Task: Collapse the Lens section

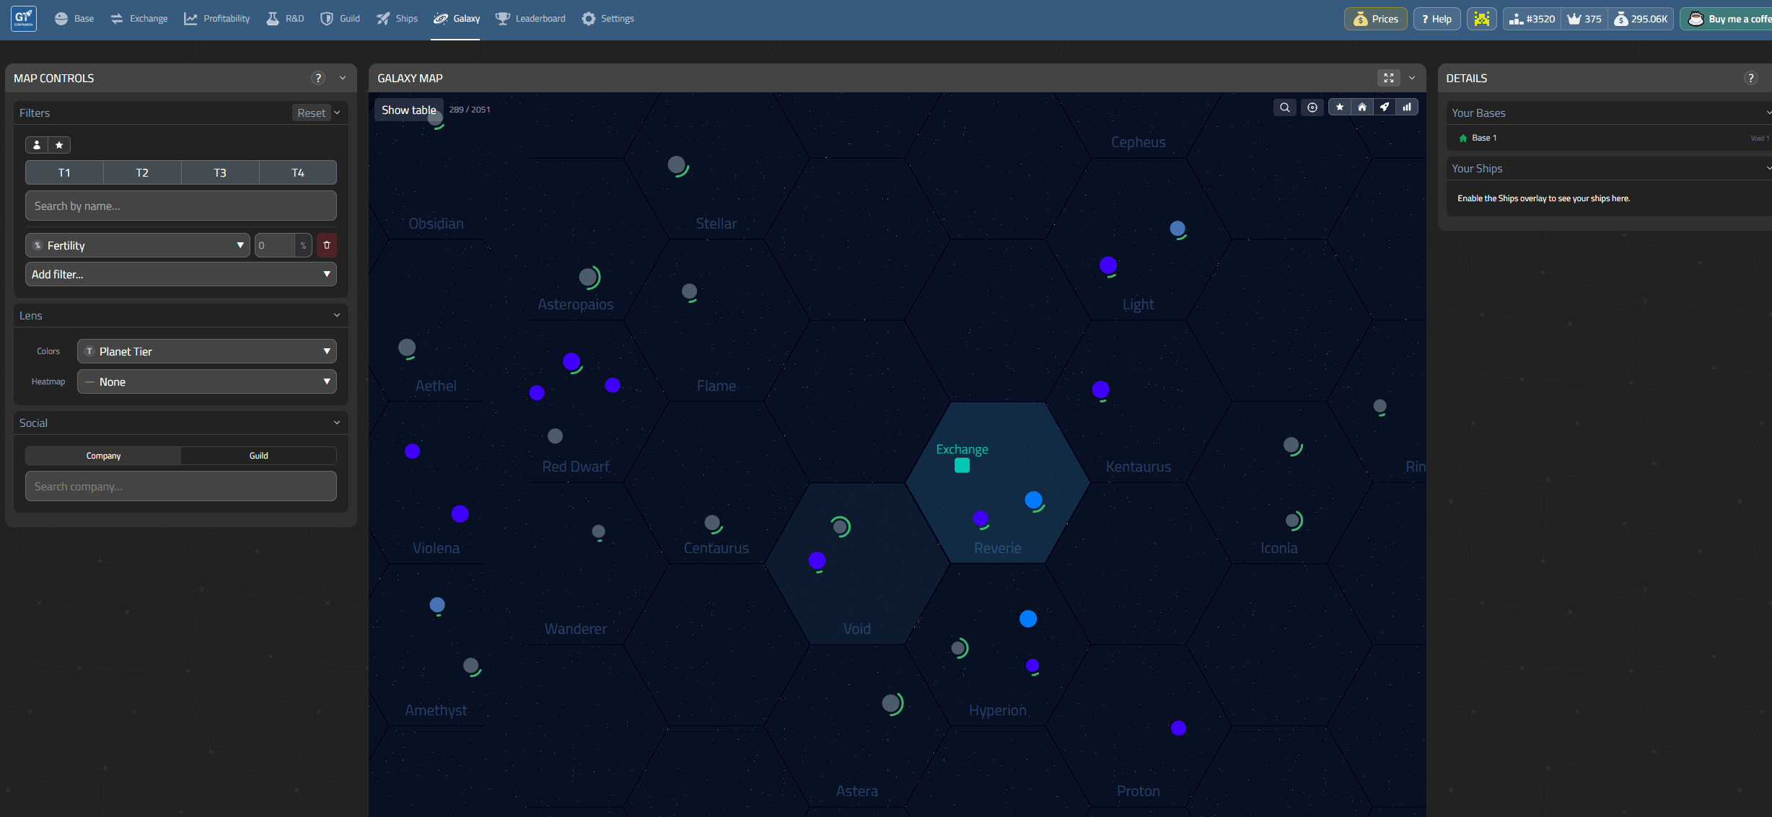Action: (337, 315)
